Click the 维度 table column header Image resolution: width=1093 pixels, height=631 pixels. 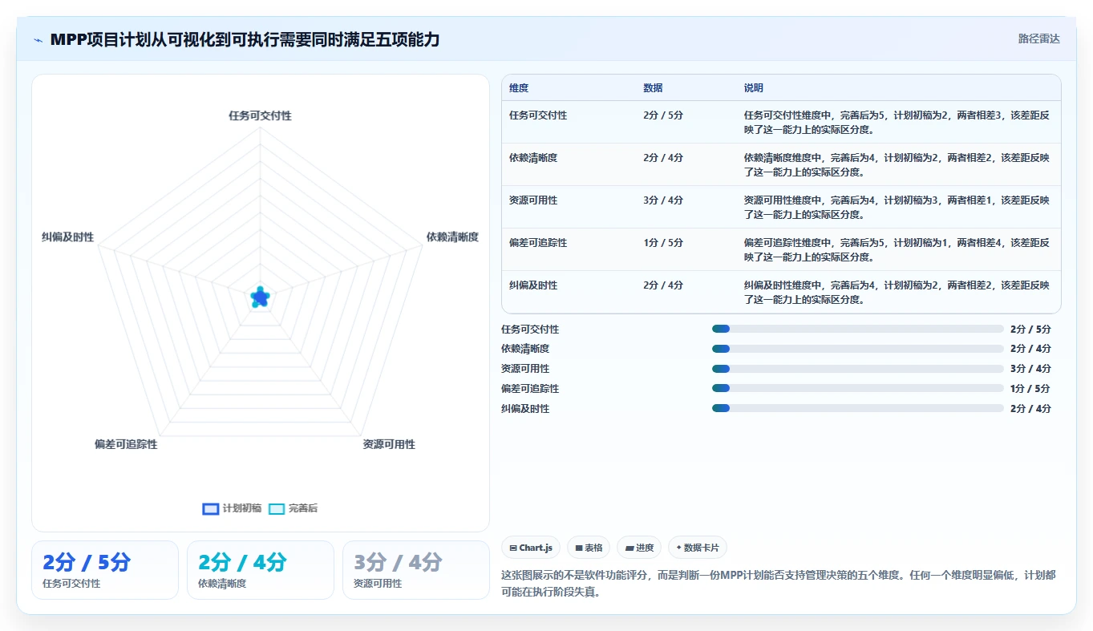click(x=519, y=88)
